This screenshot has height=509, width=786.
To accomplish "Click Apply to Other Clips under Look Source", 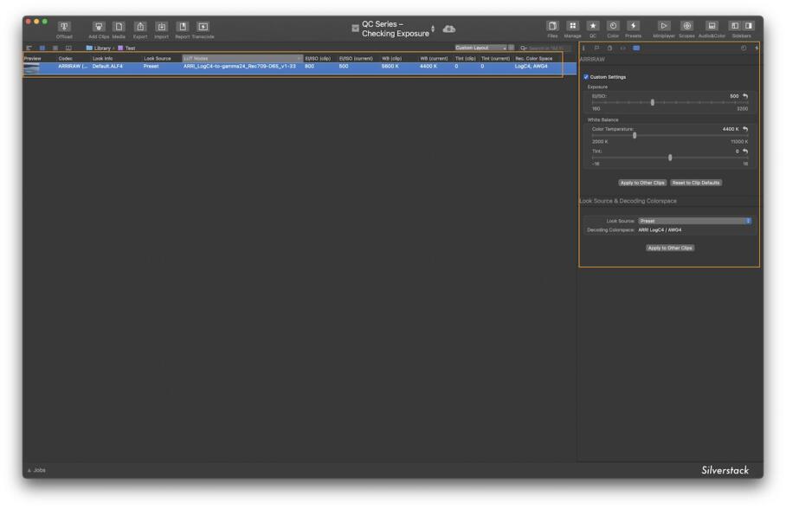I will point(670,248).
